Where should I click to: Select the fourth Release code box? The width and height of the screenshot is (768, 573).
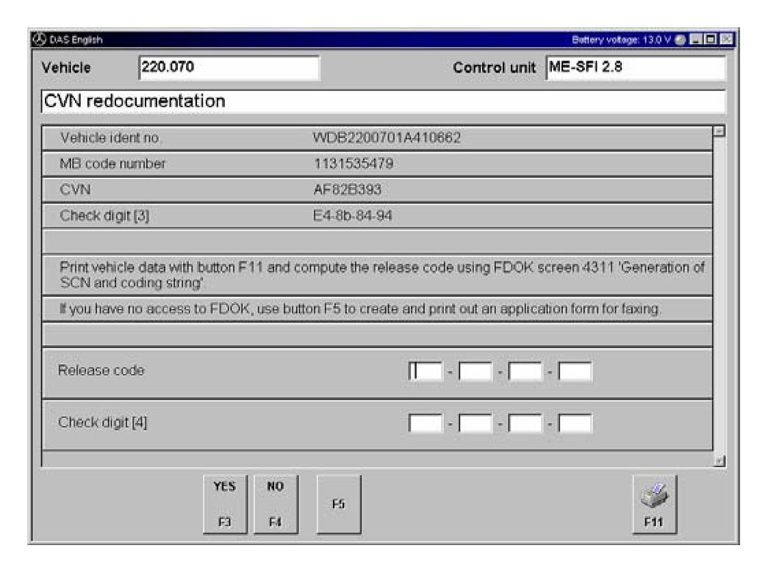[575, 372]
